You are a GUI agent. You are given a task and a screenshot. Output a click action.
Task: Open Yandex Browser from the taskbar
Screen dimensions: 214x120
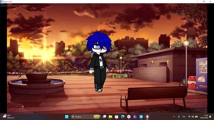tap(129, 117)
